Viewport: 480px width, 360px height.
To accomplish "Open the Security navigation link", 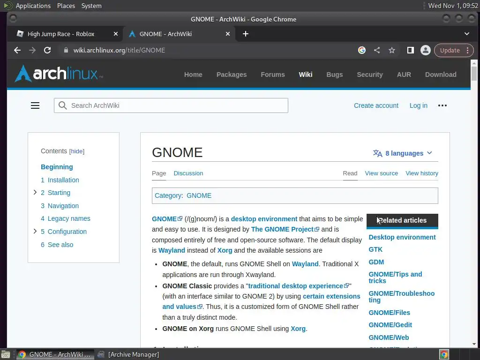I will pyautogui.click(x=370, y=75).
